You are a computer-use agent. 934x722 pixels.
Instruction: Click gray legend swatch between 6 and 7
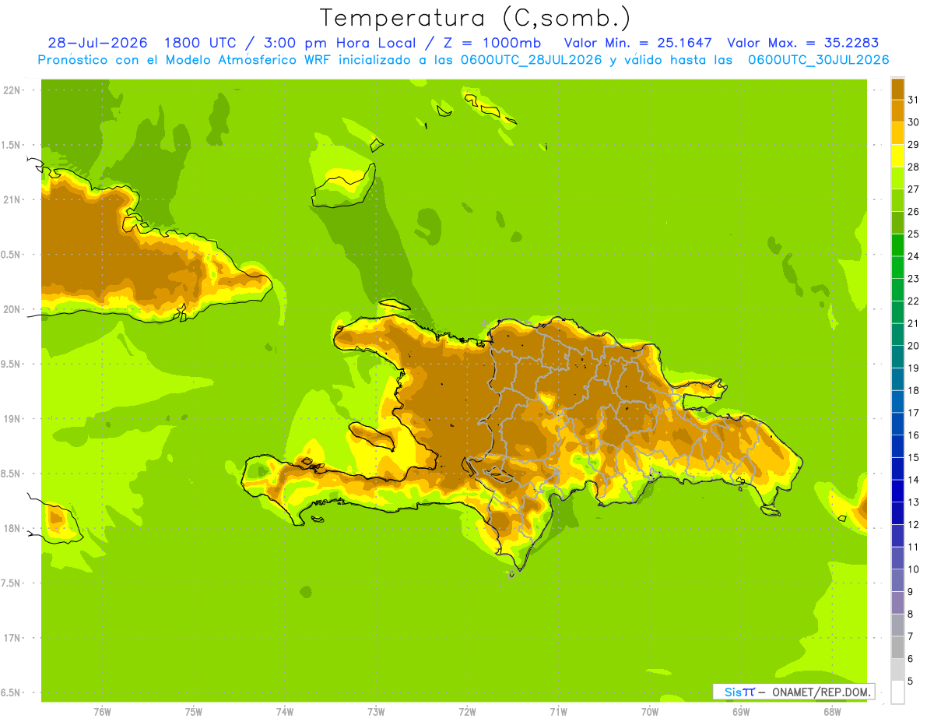tap(897, 647)
